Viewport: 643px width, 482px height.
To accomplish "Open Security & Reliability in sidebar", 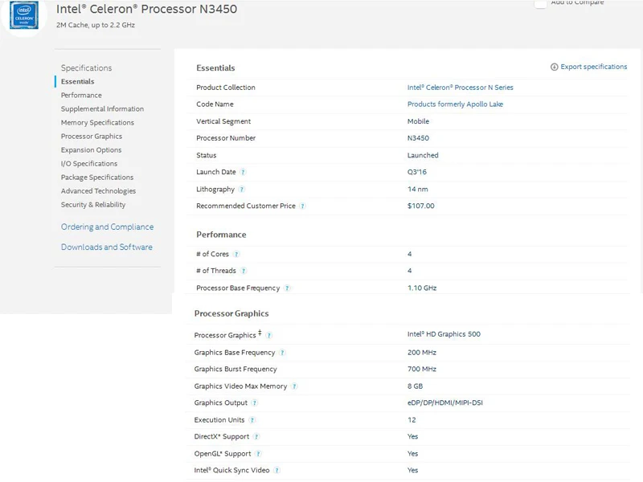I will pyautogui.click(x=93, y=205).
